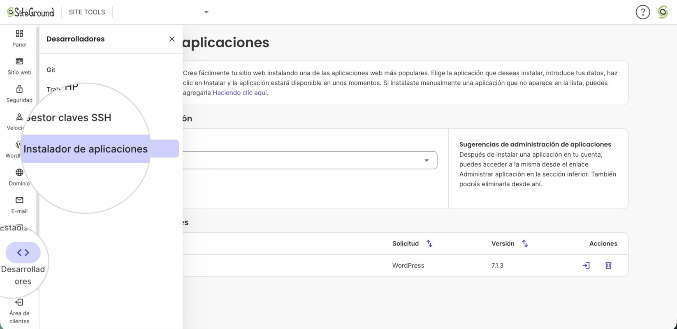Select Instalador de aplicaciones menu item

[x=86, y=149]
